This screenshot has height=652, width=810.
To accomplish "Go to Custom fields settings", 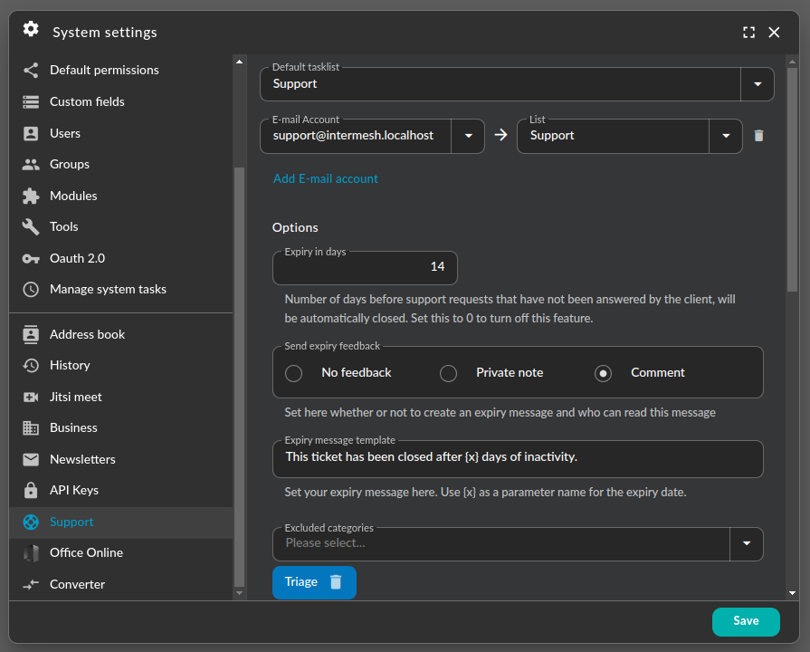I will tap(121, 101).
